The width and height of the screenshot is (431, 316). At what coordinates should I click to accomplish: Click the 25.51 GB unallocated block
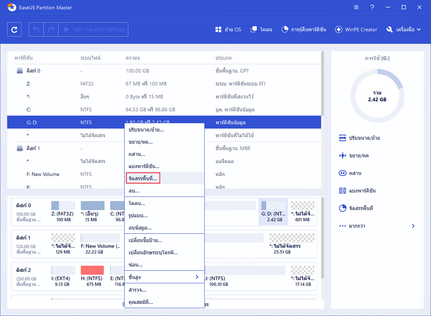click(x=292, y=244)
